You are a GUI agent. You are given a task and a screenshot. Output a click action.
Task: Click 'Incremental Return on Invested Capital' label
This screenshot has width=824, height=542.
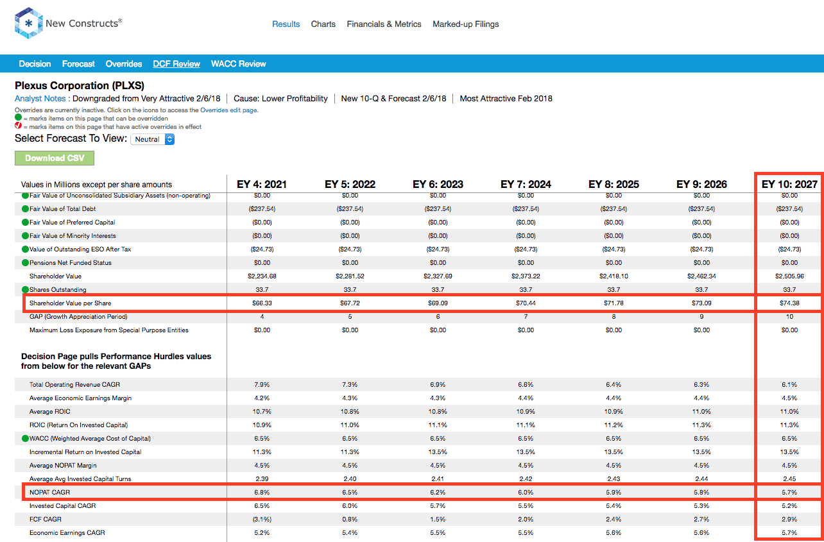(x=85, y=452)
